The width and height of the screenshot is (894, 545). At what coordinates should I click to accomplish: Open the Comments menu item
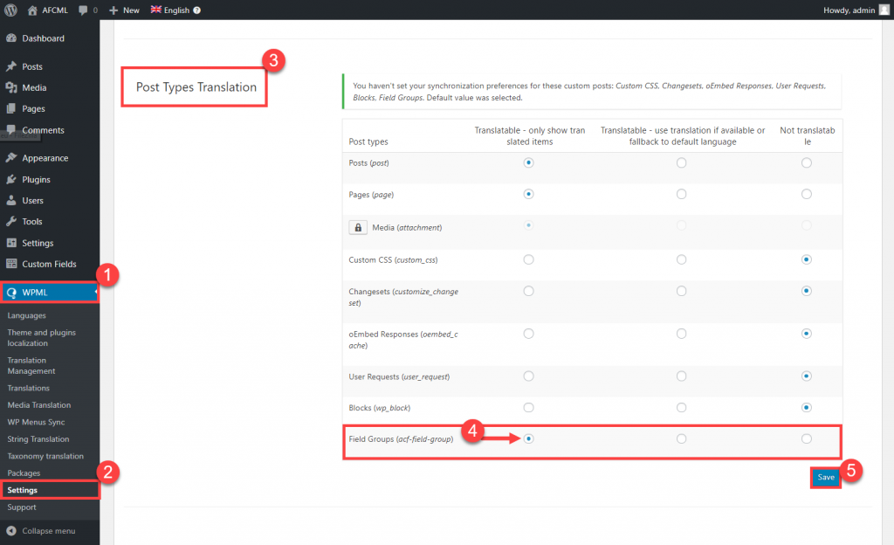pyautogui.click(x=50, y=130)
